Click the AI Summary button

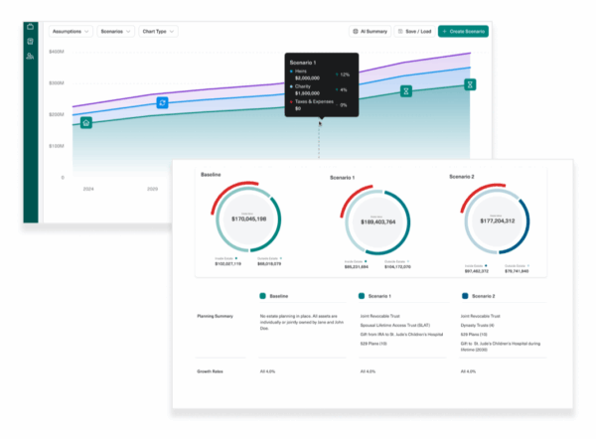coord(370,32)
